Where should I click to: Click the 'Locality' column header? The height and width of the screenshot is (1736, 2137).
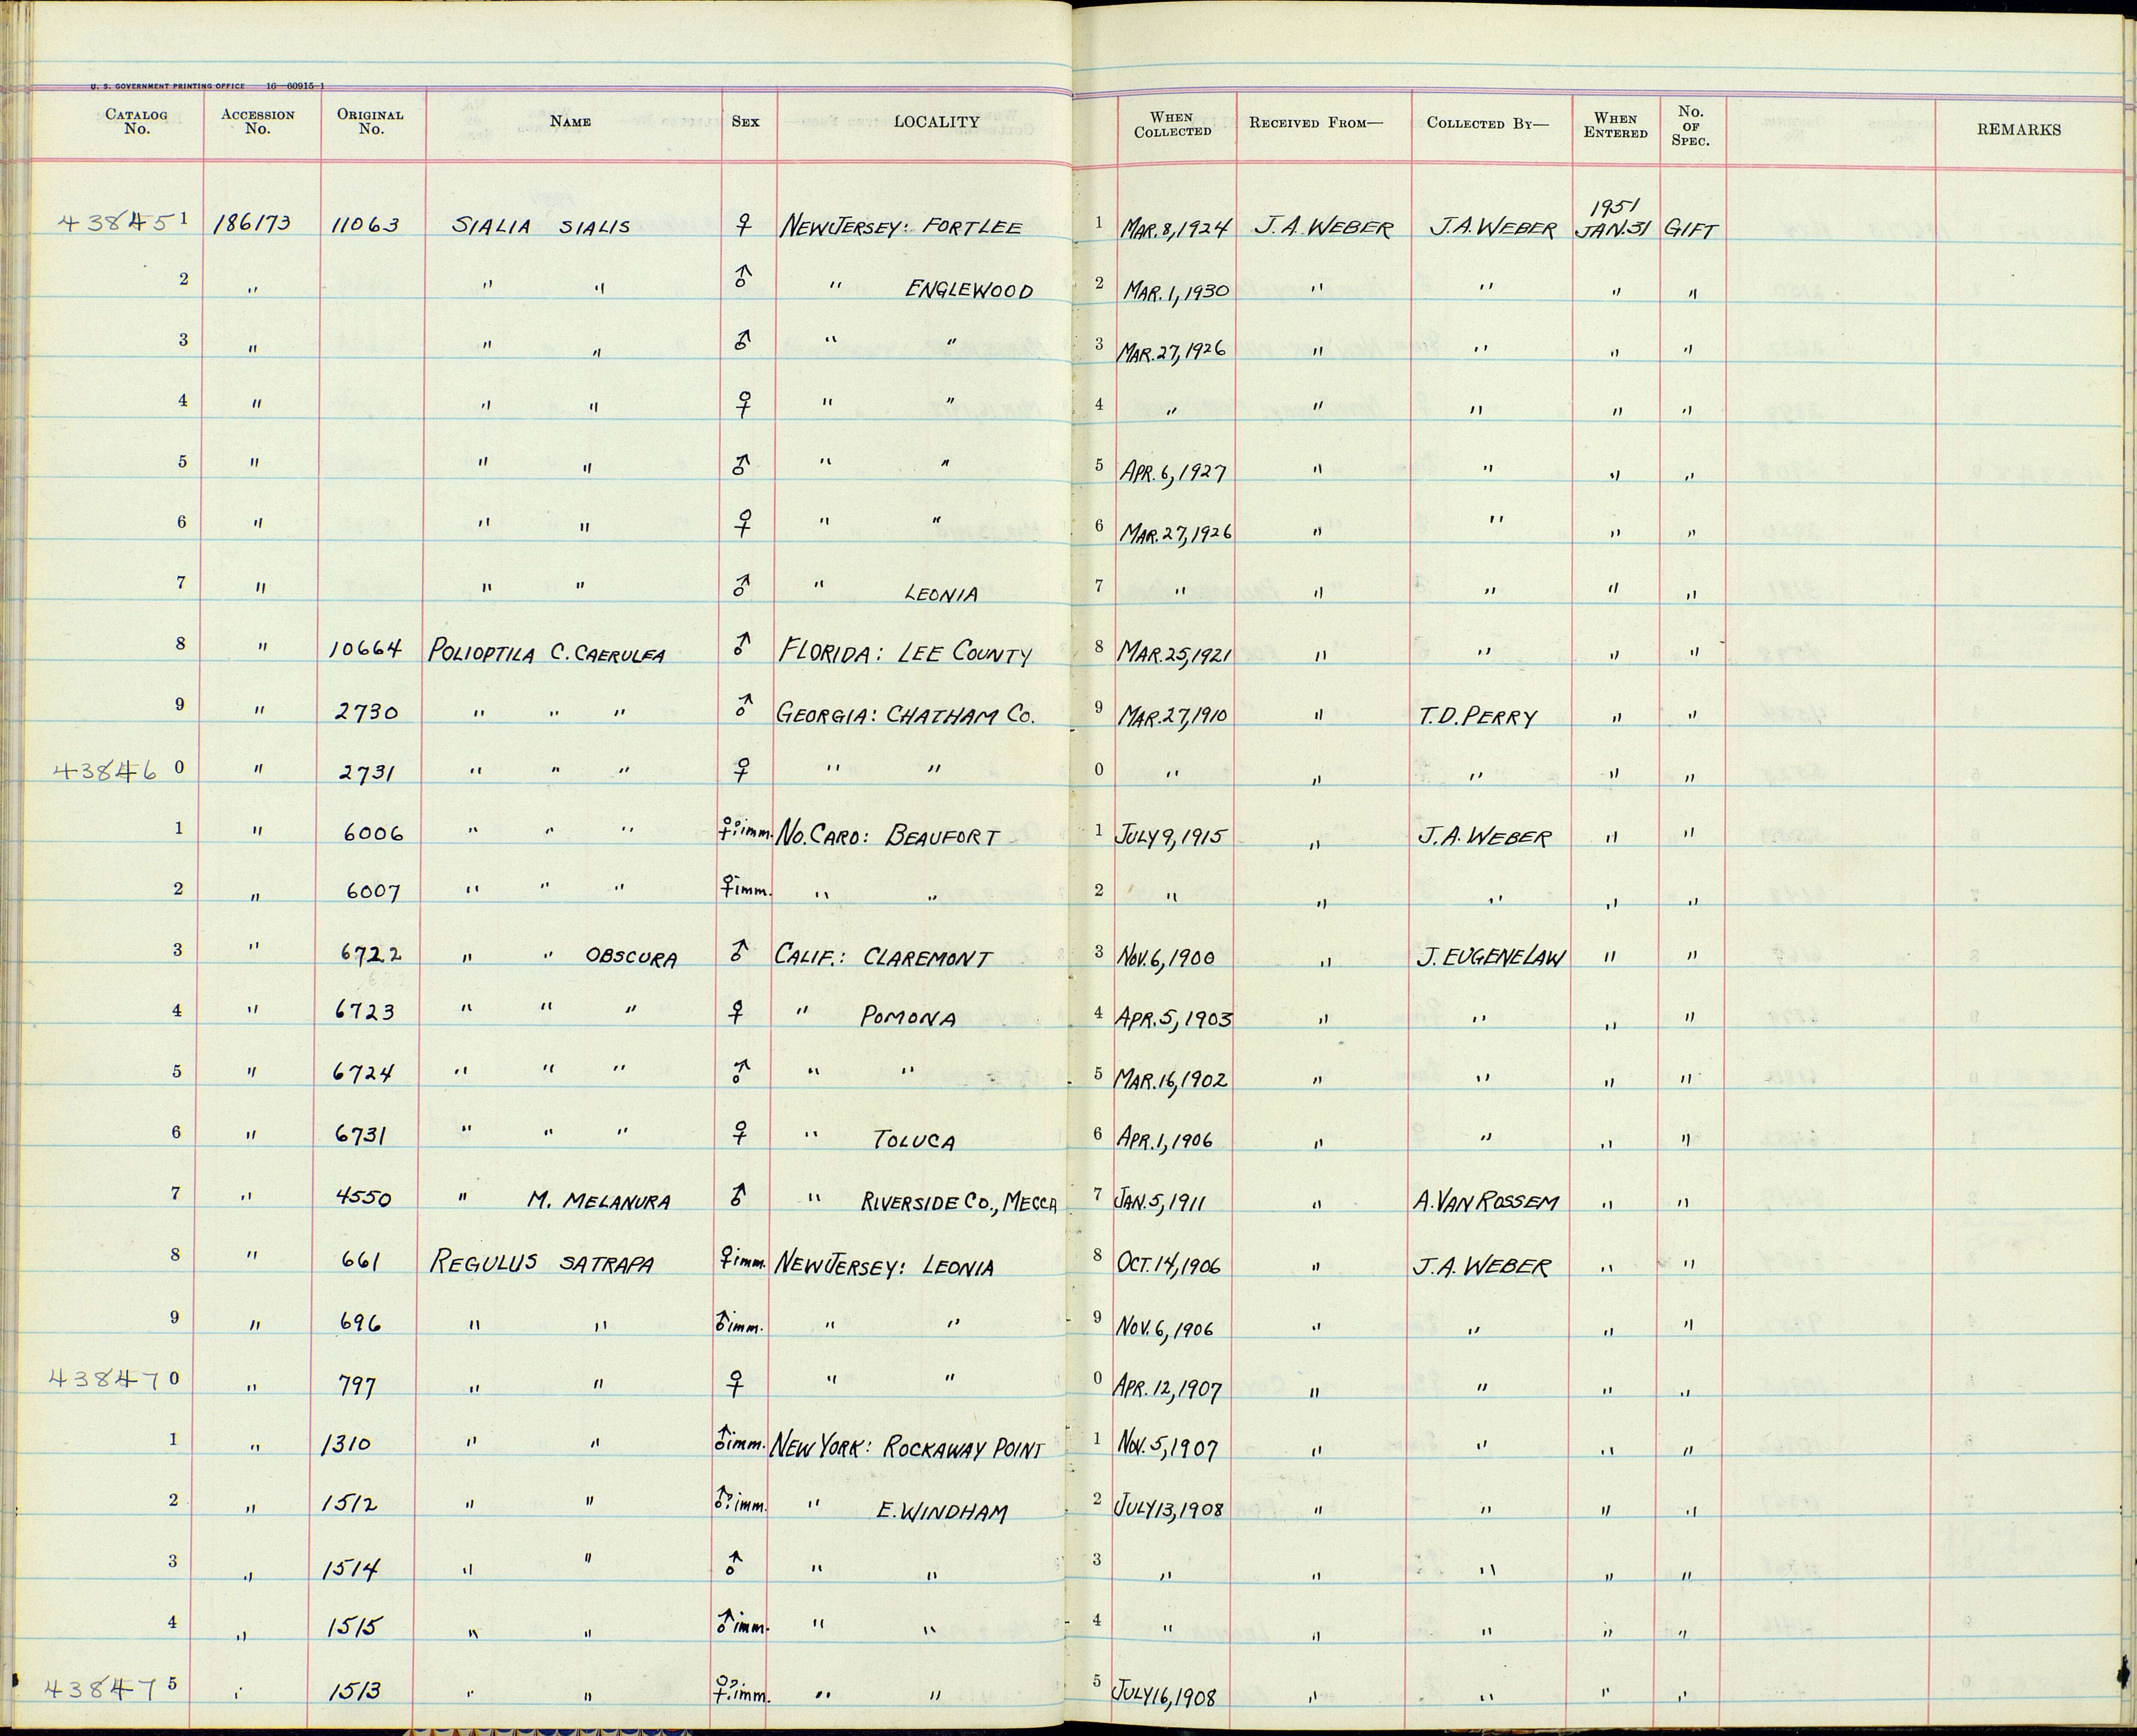click(936, 122)
